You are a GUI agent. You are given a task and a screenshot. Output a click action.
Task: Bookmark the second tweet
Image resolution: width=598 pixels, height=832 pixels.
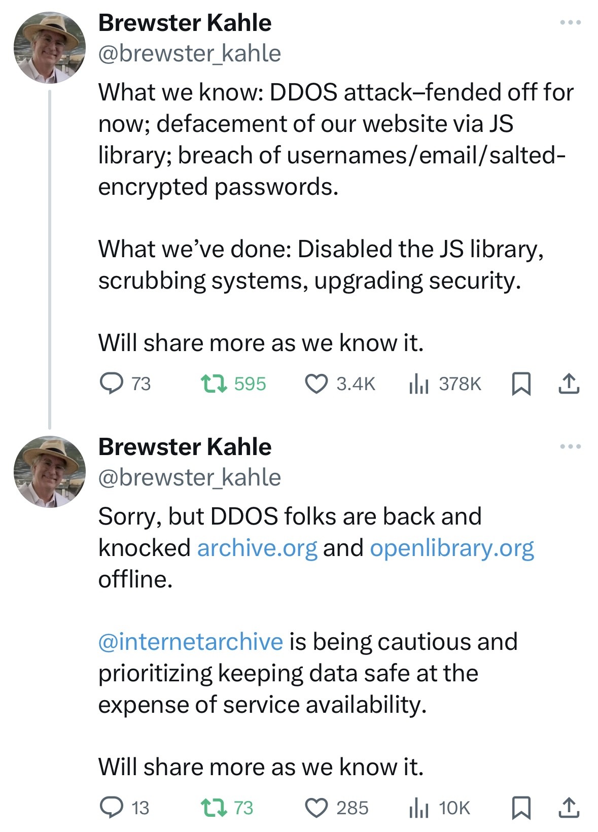click(521, 808)
